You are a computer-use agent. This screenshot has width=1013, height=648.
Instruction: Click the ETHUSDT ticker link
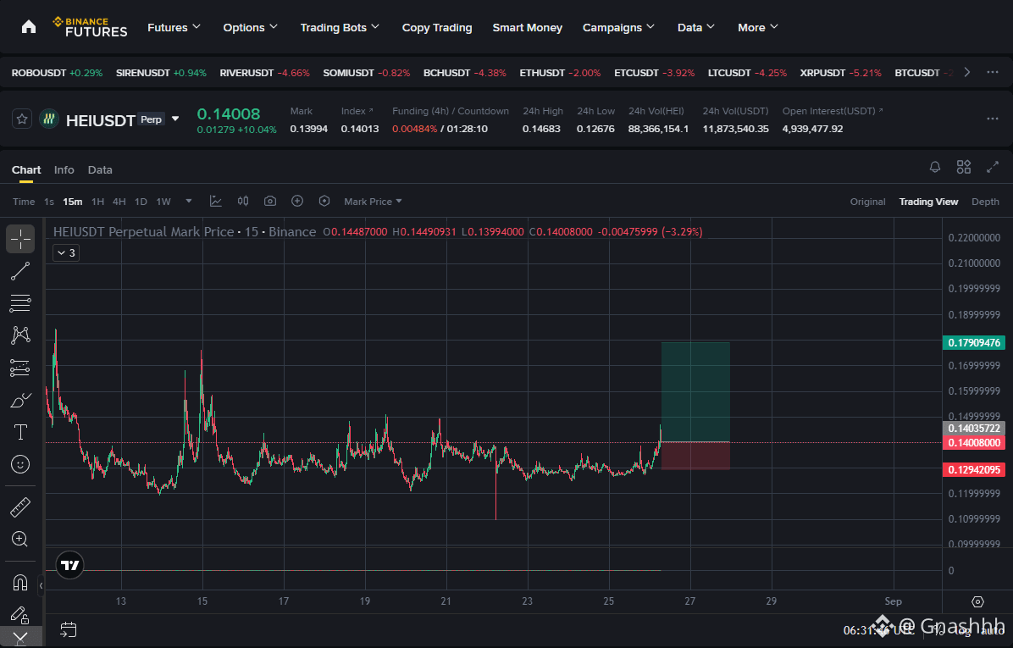tap(542, 73)
